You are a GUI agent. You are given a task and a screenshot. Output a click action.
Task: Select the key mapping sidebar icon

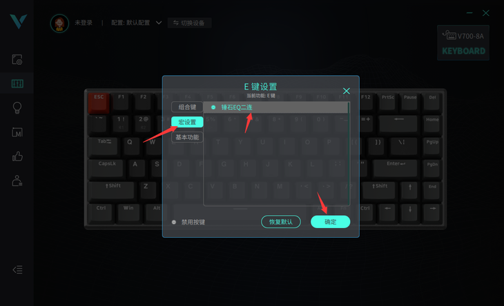tap(17, 83)
